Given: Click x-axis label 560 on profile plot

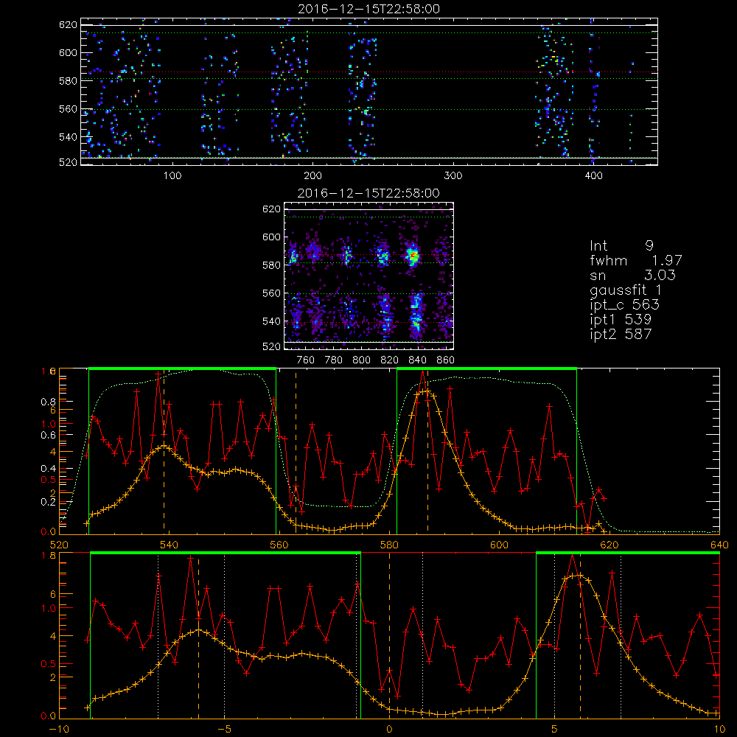Looking at the screenshot, I should tap(279, 545).
